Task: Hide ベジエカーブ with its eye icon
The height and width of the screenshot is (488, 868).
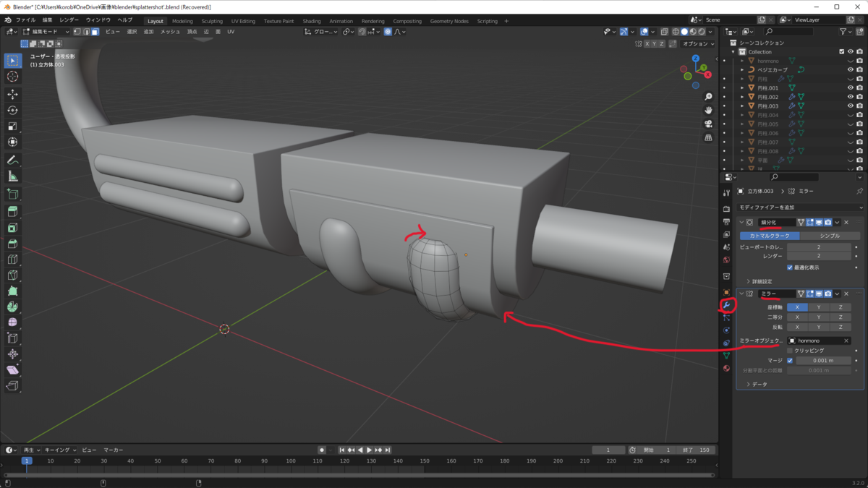Action: pyautogui.click(x=850, y=69)
